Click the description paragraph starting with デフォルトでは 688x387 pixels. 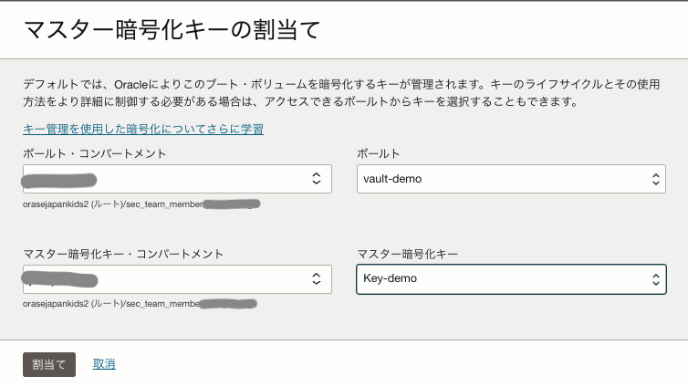tap(338, 92)
